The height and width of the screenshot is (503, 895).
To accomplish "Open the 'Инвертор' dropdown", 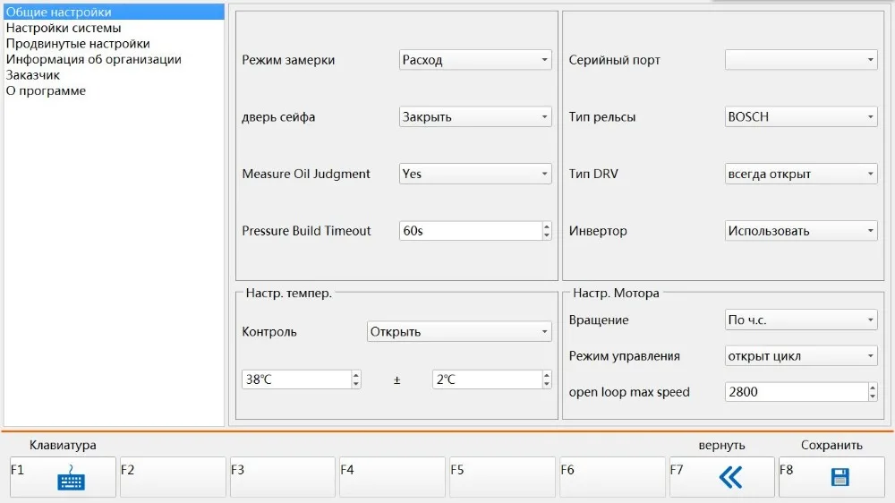I will [801, 231].
